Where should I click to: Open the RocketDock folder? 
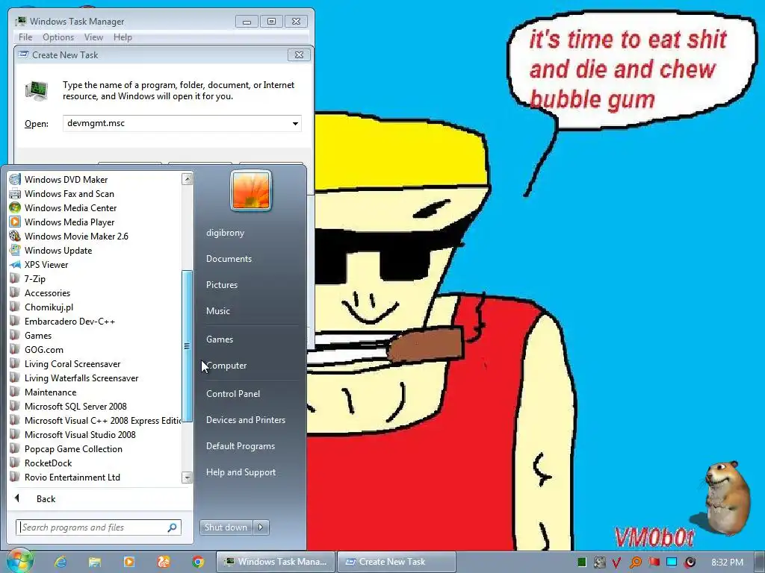[x=48, y=463]
